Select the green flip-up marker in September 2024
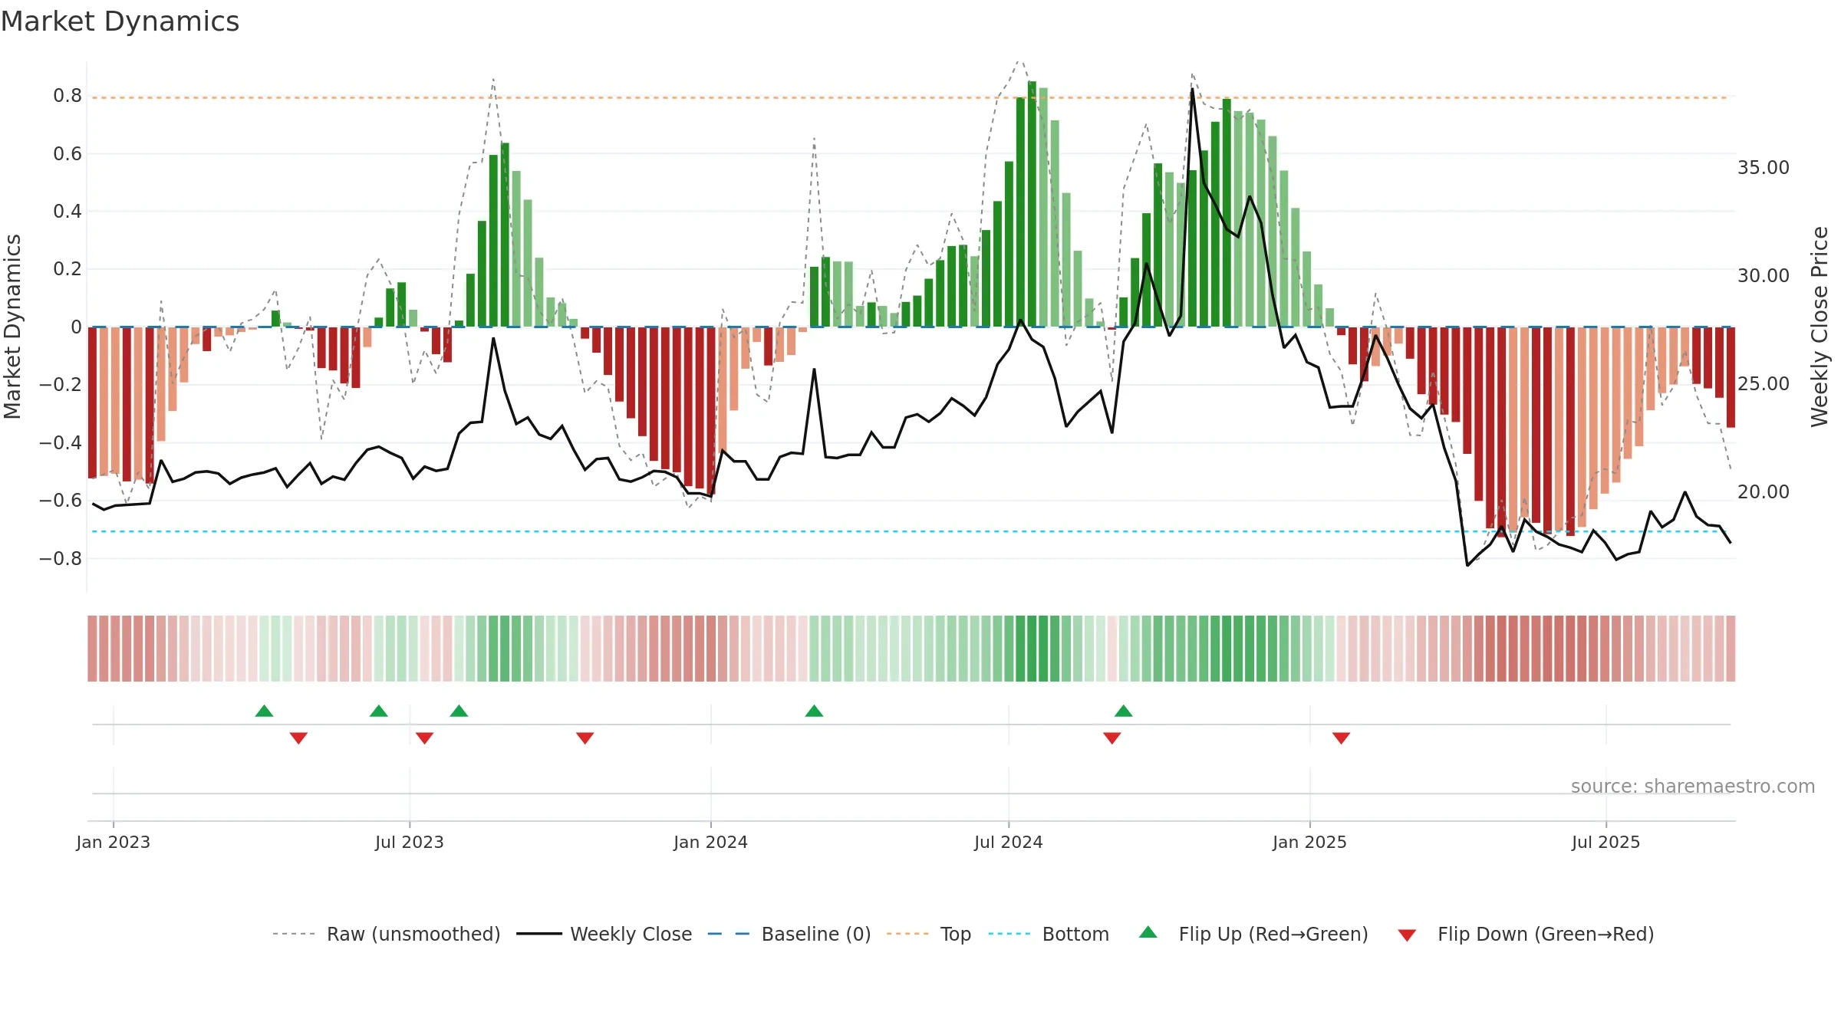 pyautogui.click(x=1123, y=711)
